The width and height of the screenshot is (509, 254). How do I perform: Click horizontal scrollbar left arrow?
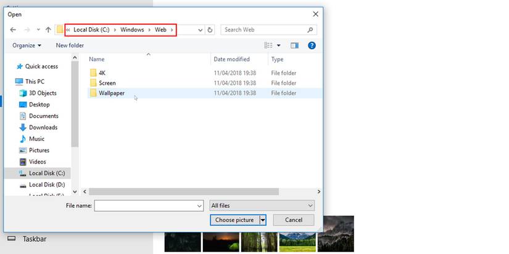pyautogui.click(x=85, y=191)
